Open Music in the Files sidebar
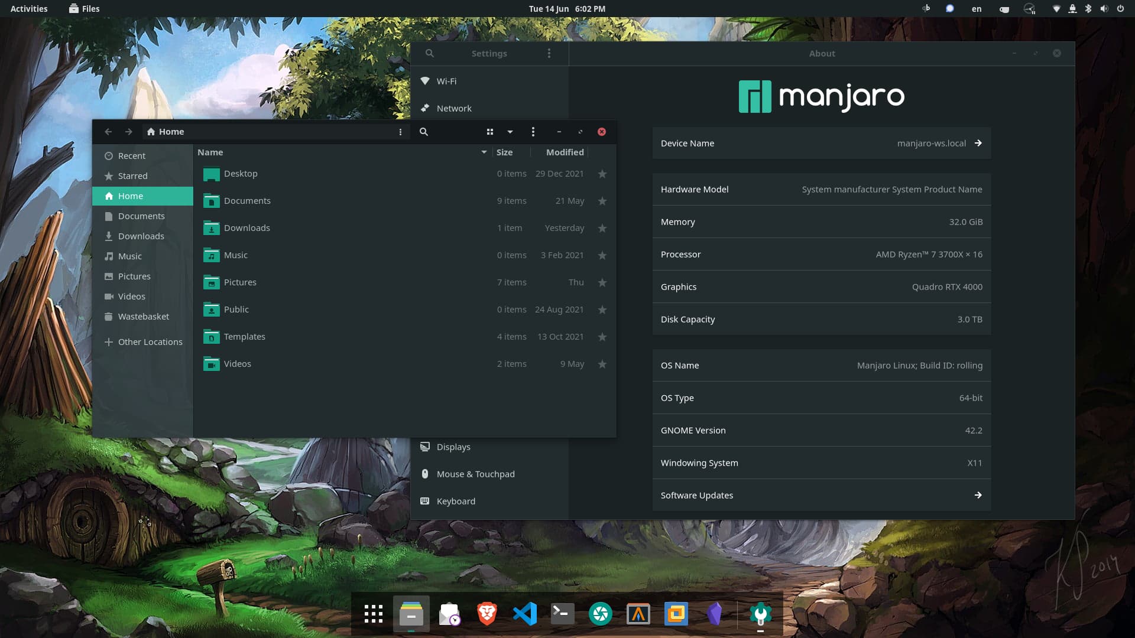This screenshot has width=1135, height=638. click(142, 256)
